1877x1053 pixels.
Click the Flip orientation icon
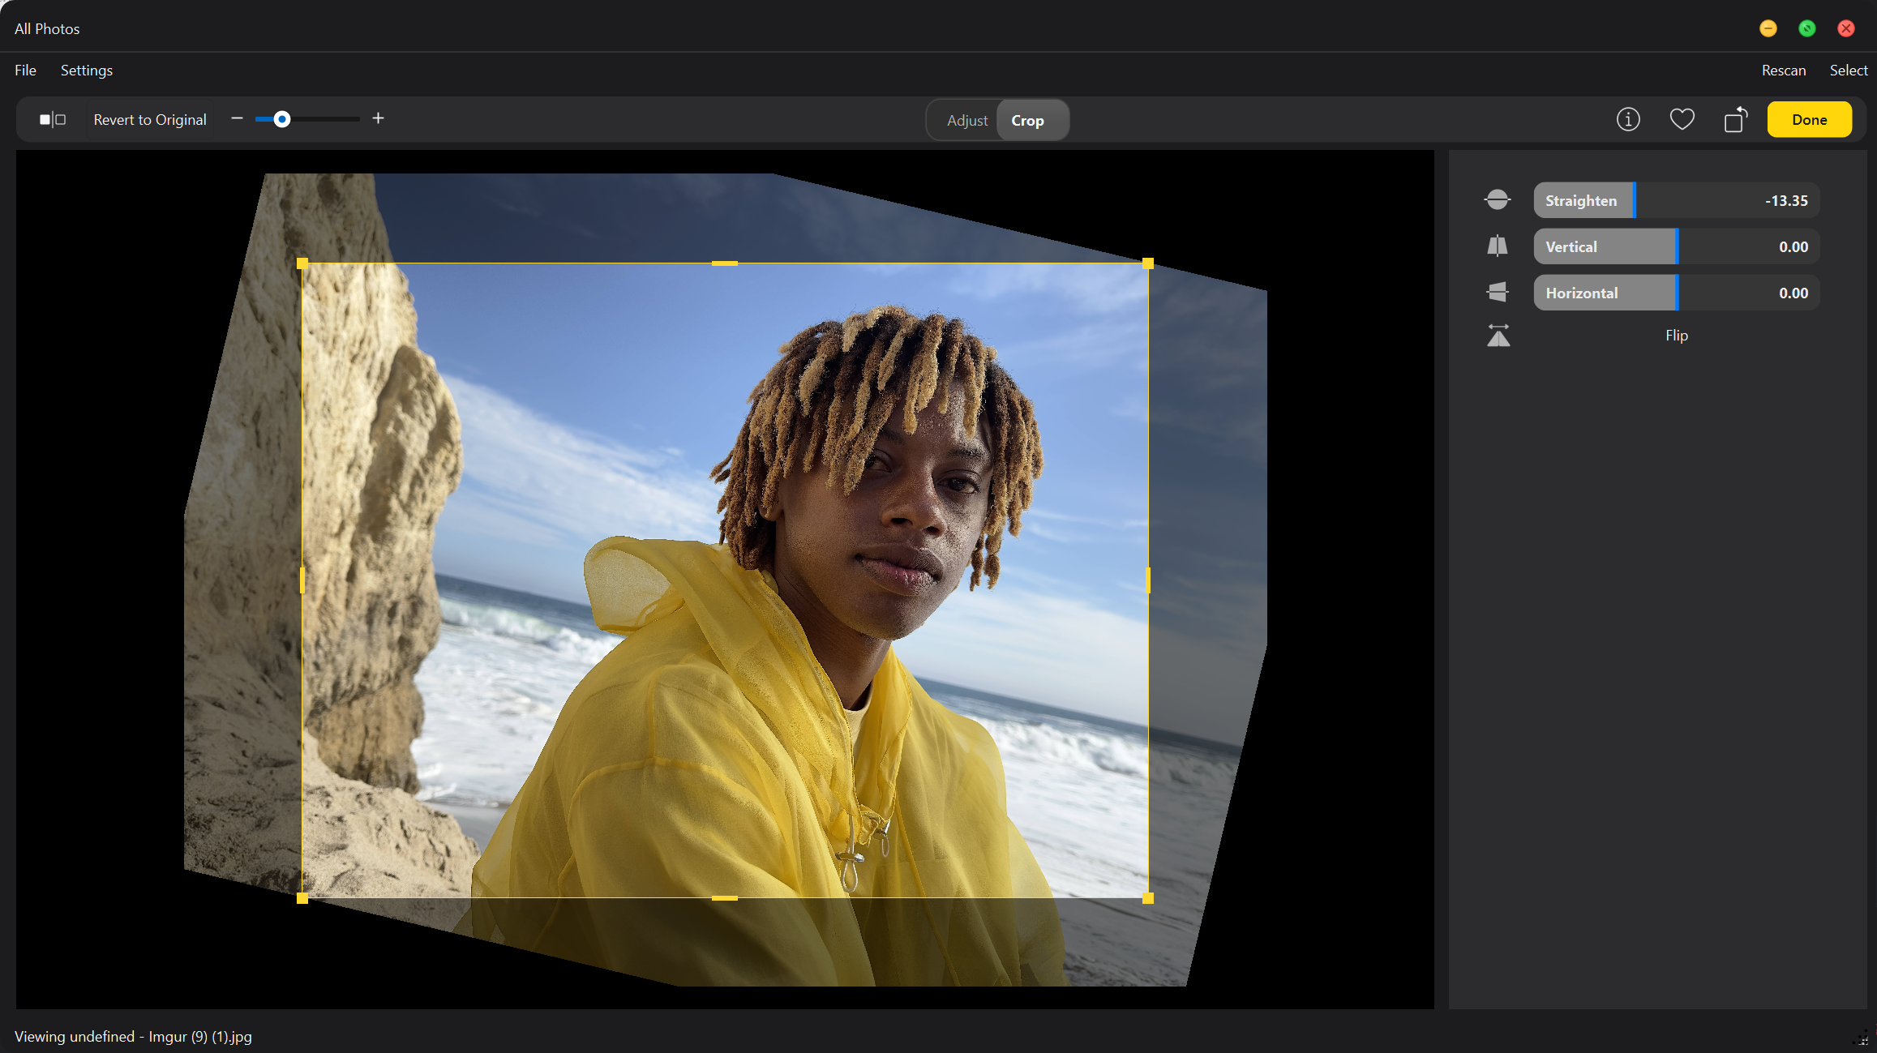tap(1498, 335)
